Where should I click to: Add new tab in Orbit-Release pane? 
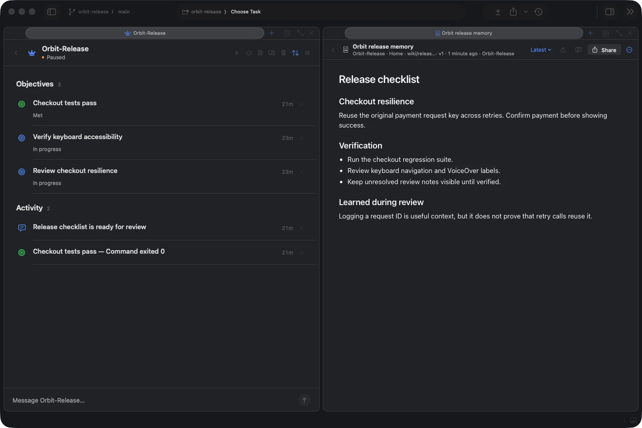point(272,33)
